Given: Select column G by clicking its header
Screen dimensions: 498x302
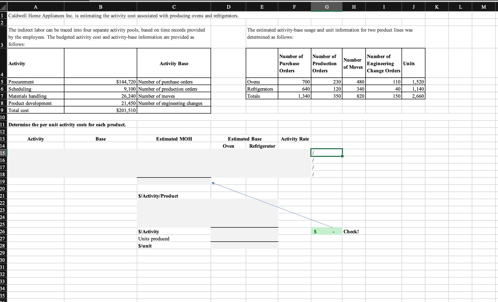Looking at the screenshot, I should (x=326, y=7).
